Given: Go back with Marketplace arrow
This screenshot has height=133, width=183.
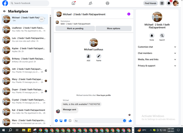Looking at the screenshot, I should [4, 11].
